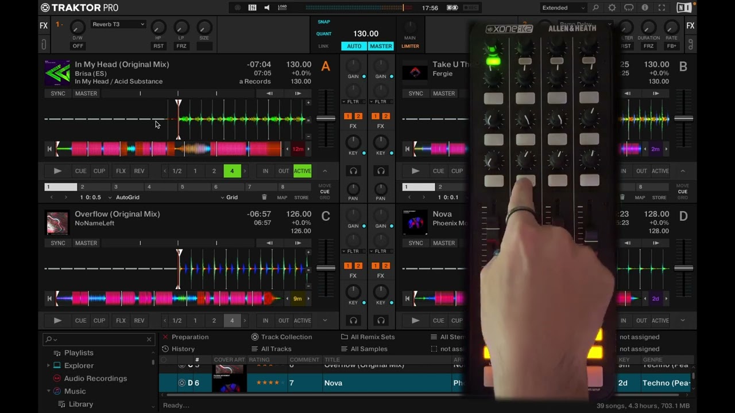The image size is (735, 413).
Task: Jump to Deck A track start icon
Action: click(x=49, y=149)
